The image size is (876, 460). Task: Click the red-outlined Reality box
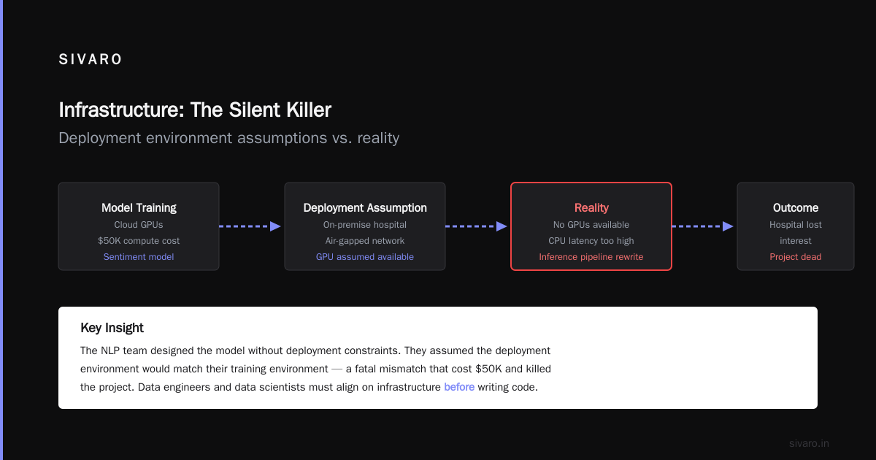tap(591, 226)
